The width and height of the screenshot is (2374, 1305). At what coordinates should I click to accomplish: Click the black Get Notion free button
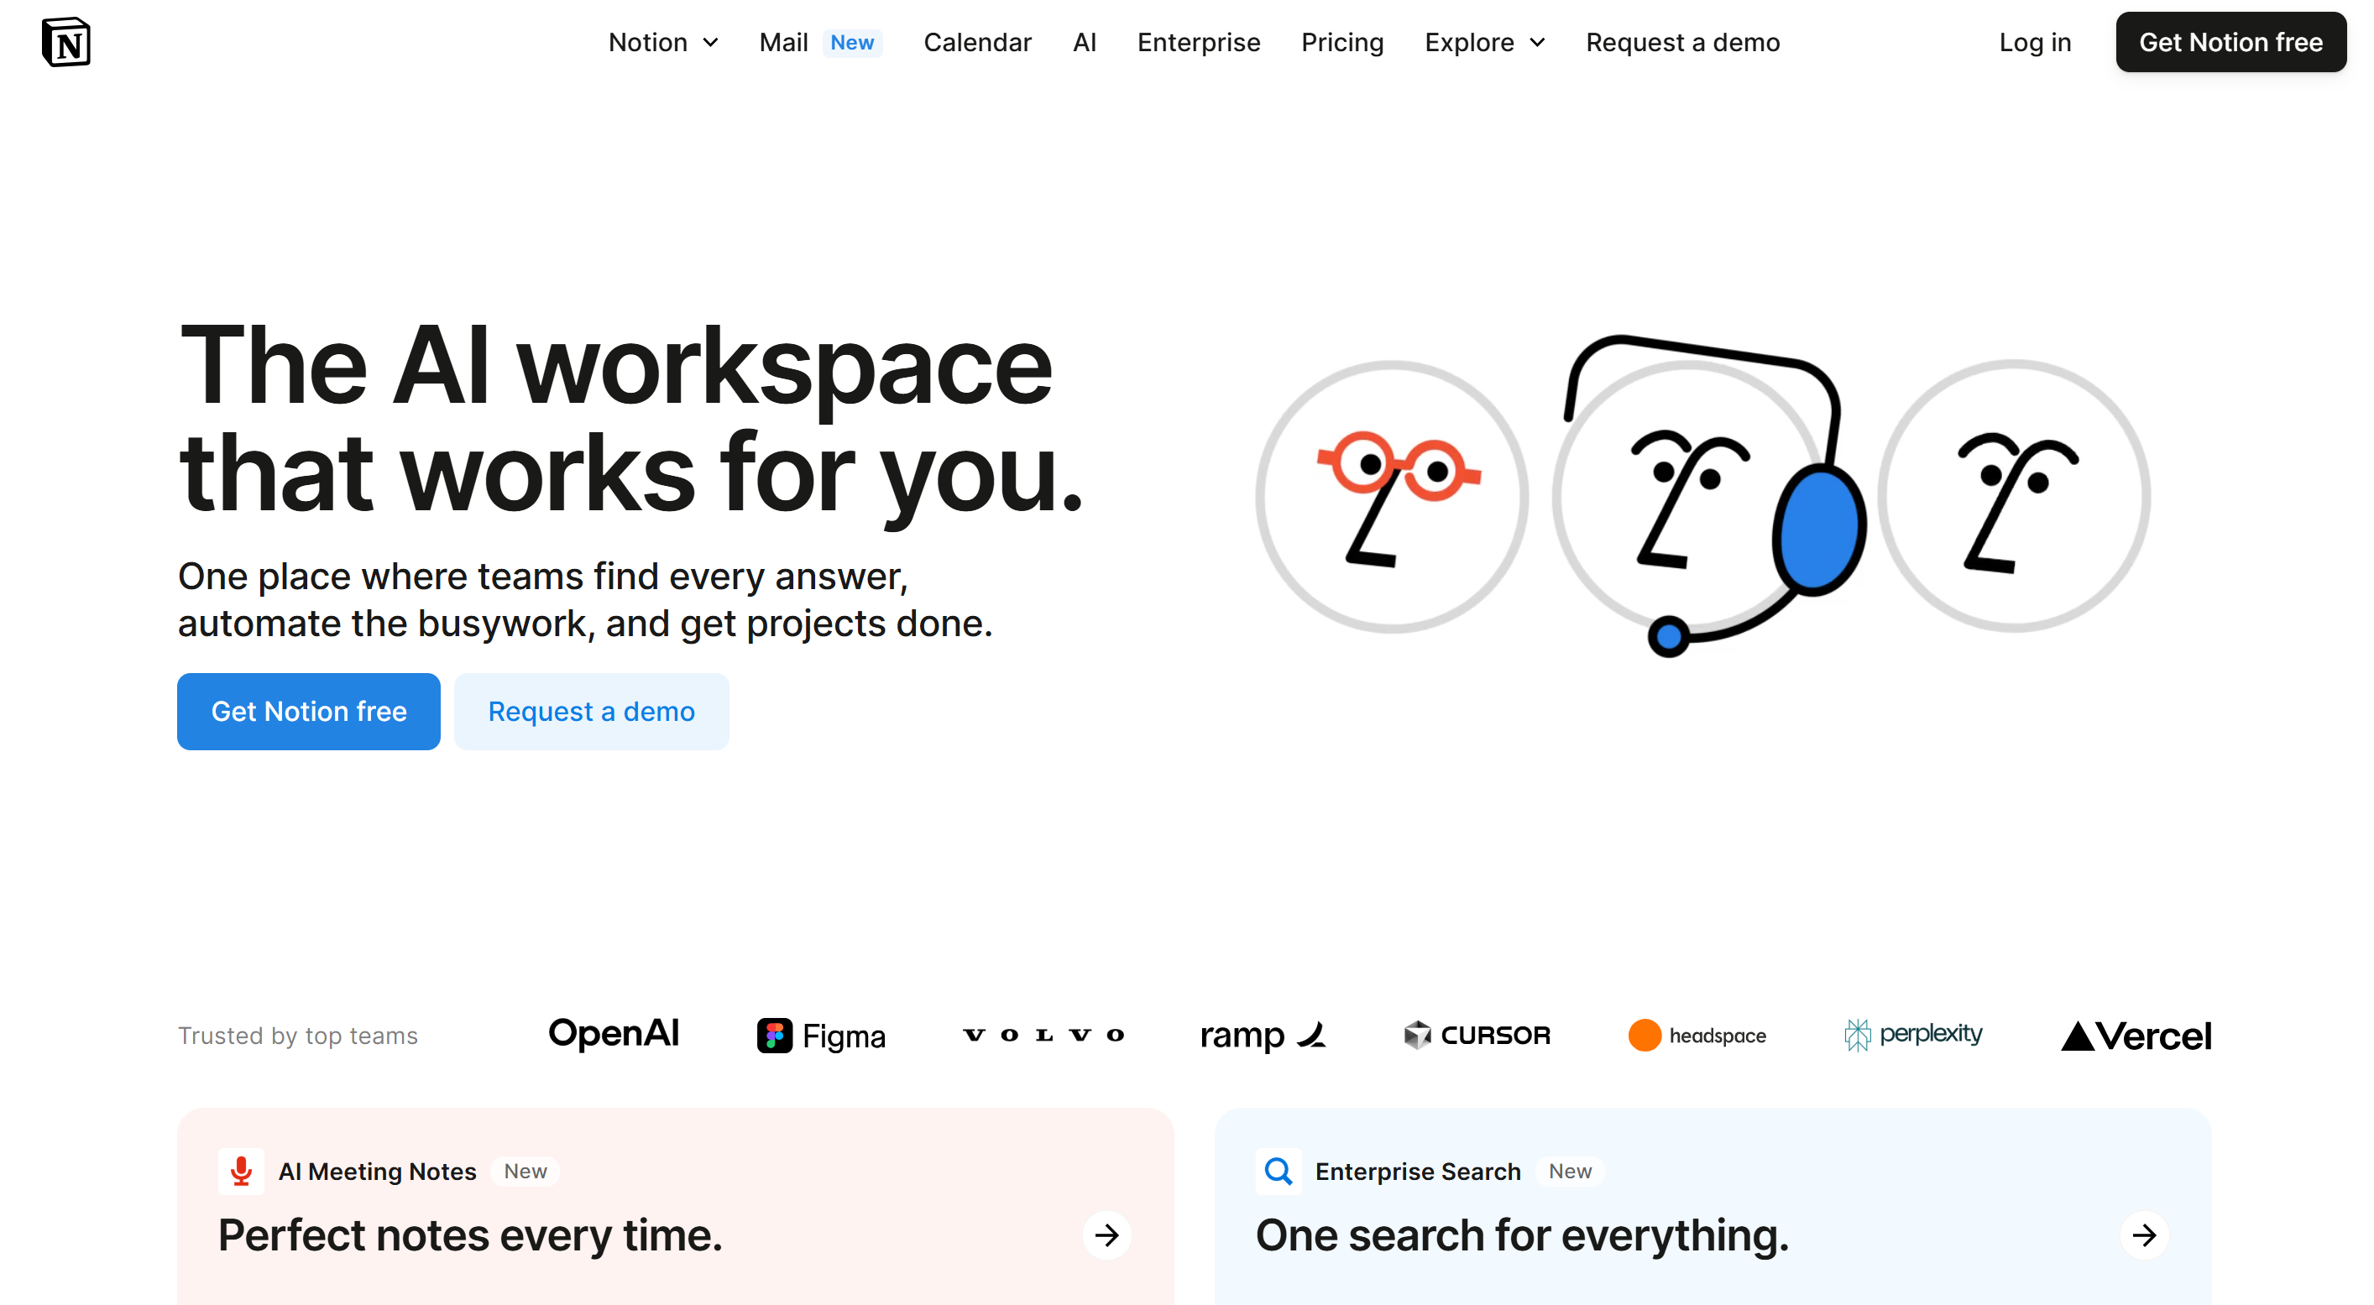2230,43
